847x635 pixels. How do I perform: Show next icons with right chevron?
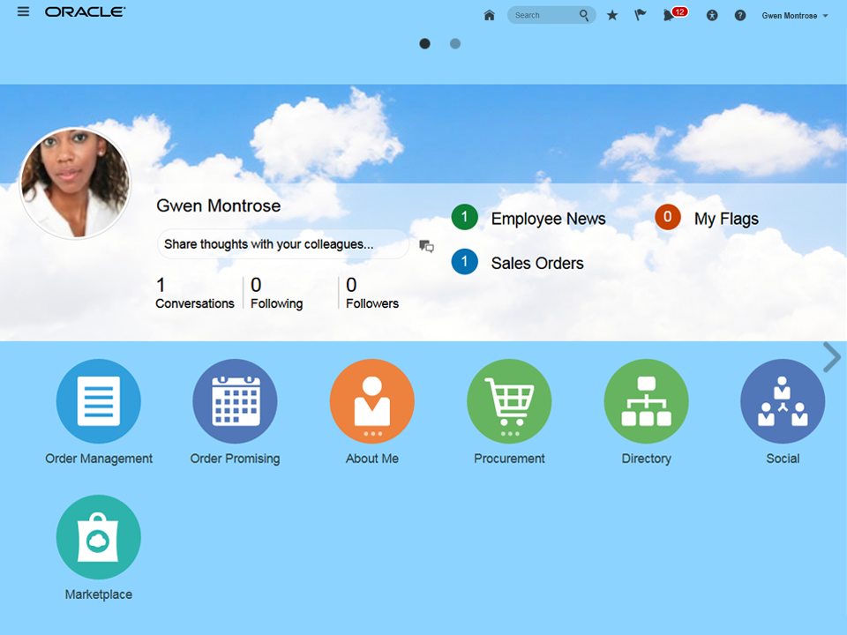coord(832,357)
